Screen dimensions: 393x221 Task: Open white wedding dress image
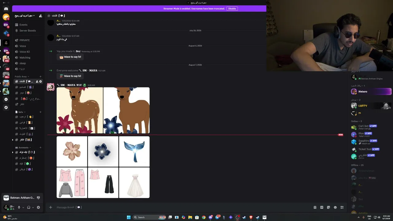point(134,183)
